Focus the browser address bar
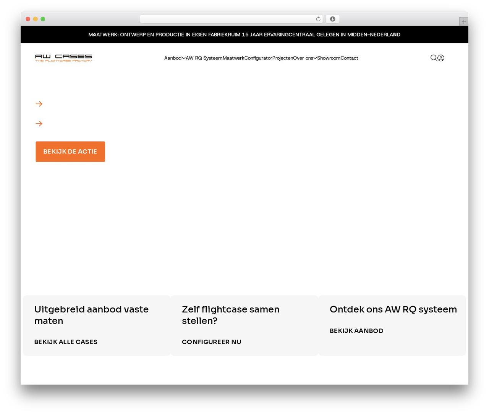 pos(231,19)
